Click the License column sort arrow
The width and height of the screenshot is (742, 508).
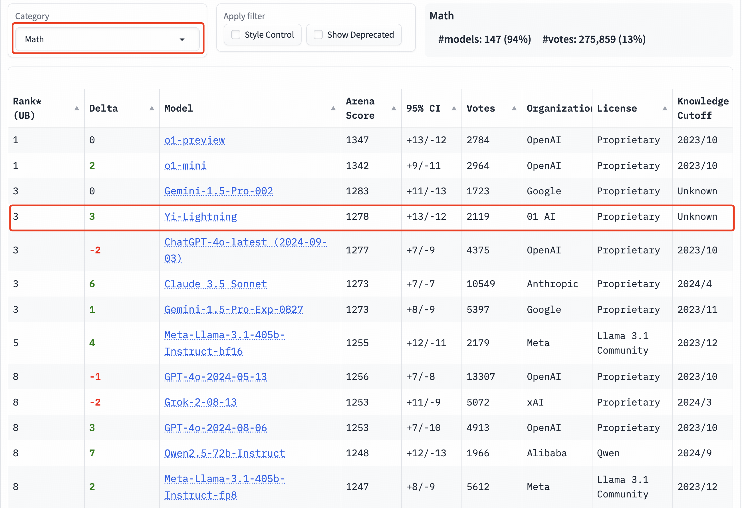(x=665, y=108)
